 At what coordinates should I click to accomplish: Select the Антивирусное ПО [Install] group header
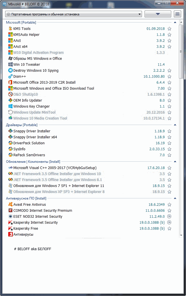pyautogui.click(x=26, y=198)
